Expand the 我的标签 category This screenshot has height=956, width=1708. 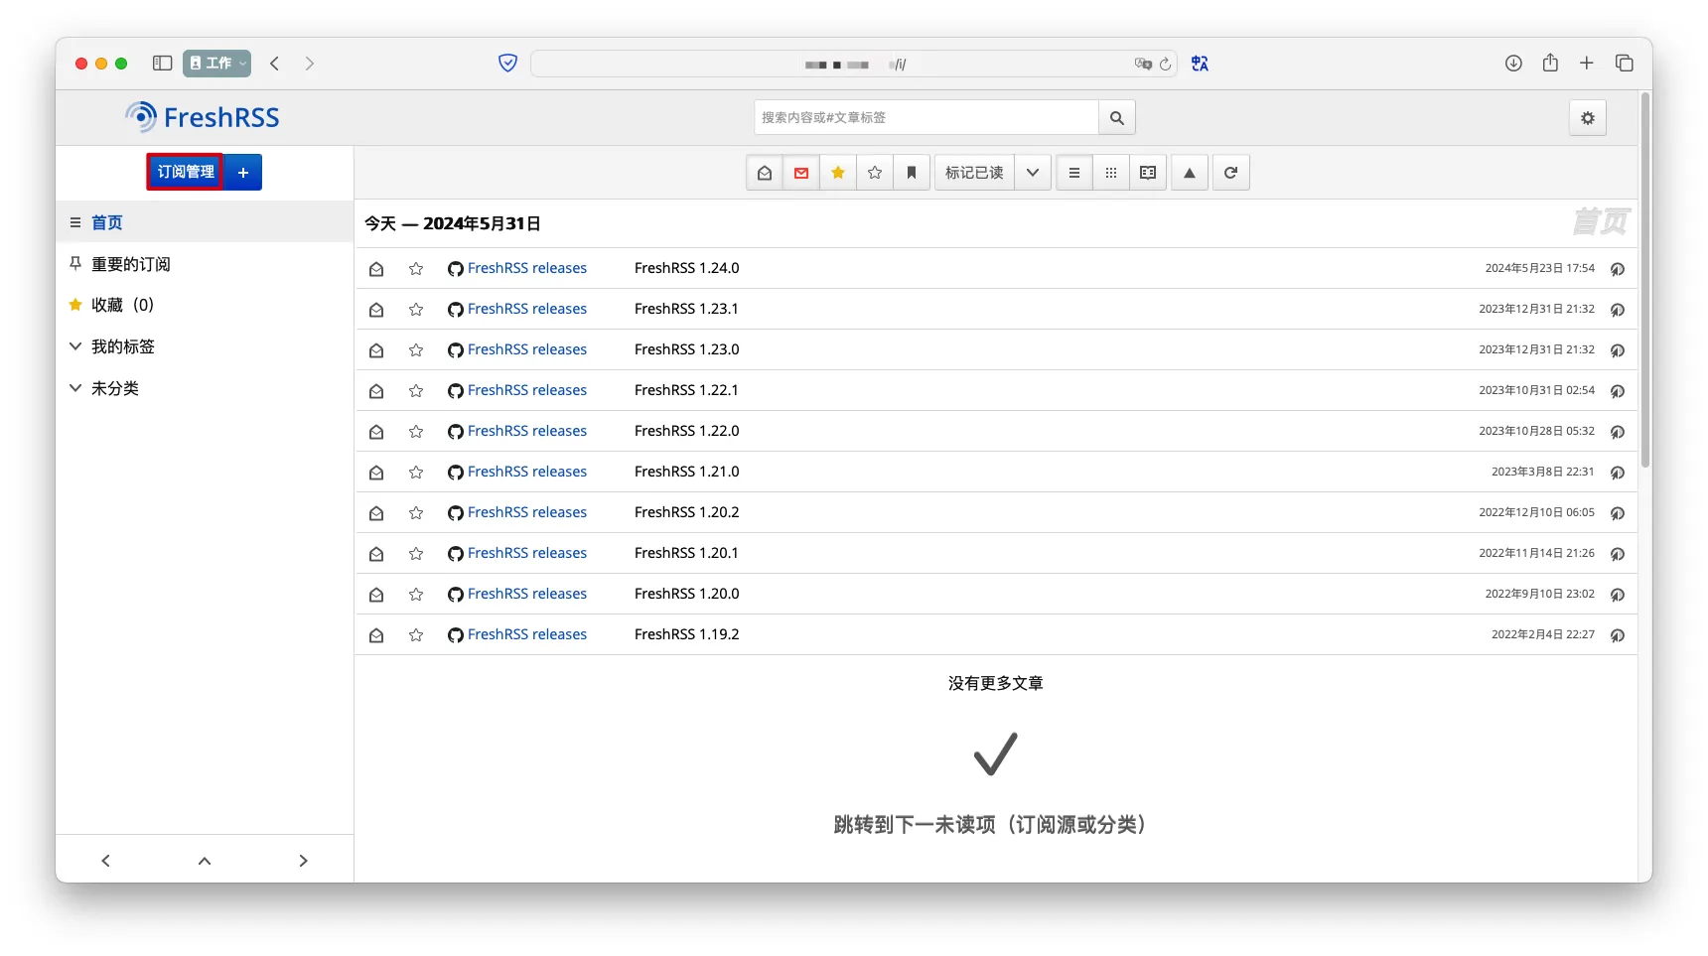click(x=75, y=346)
